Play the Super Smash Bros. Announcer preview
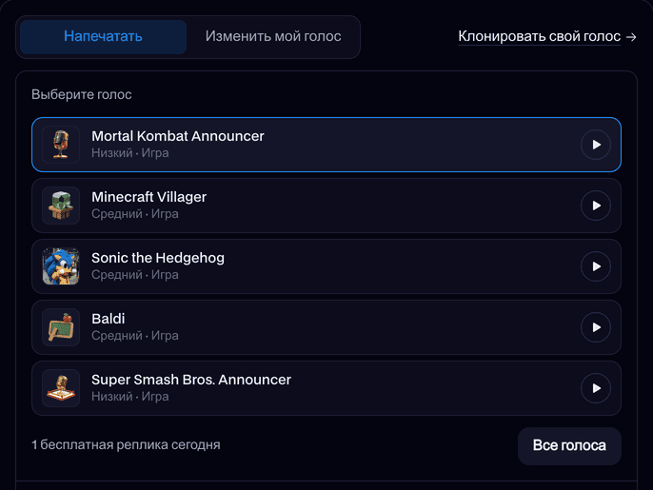 click(x=596, y=388)
